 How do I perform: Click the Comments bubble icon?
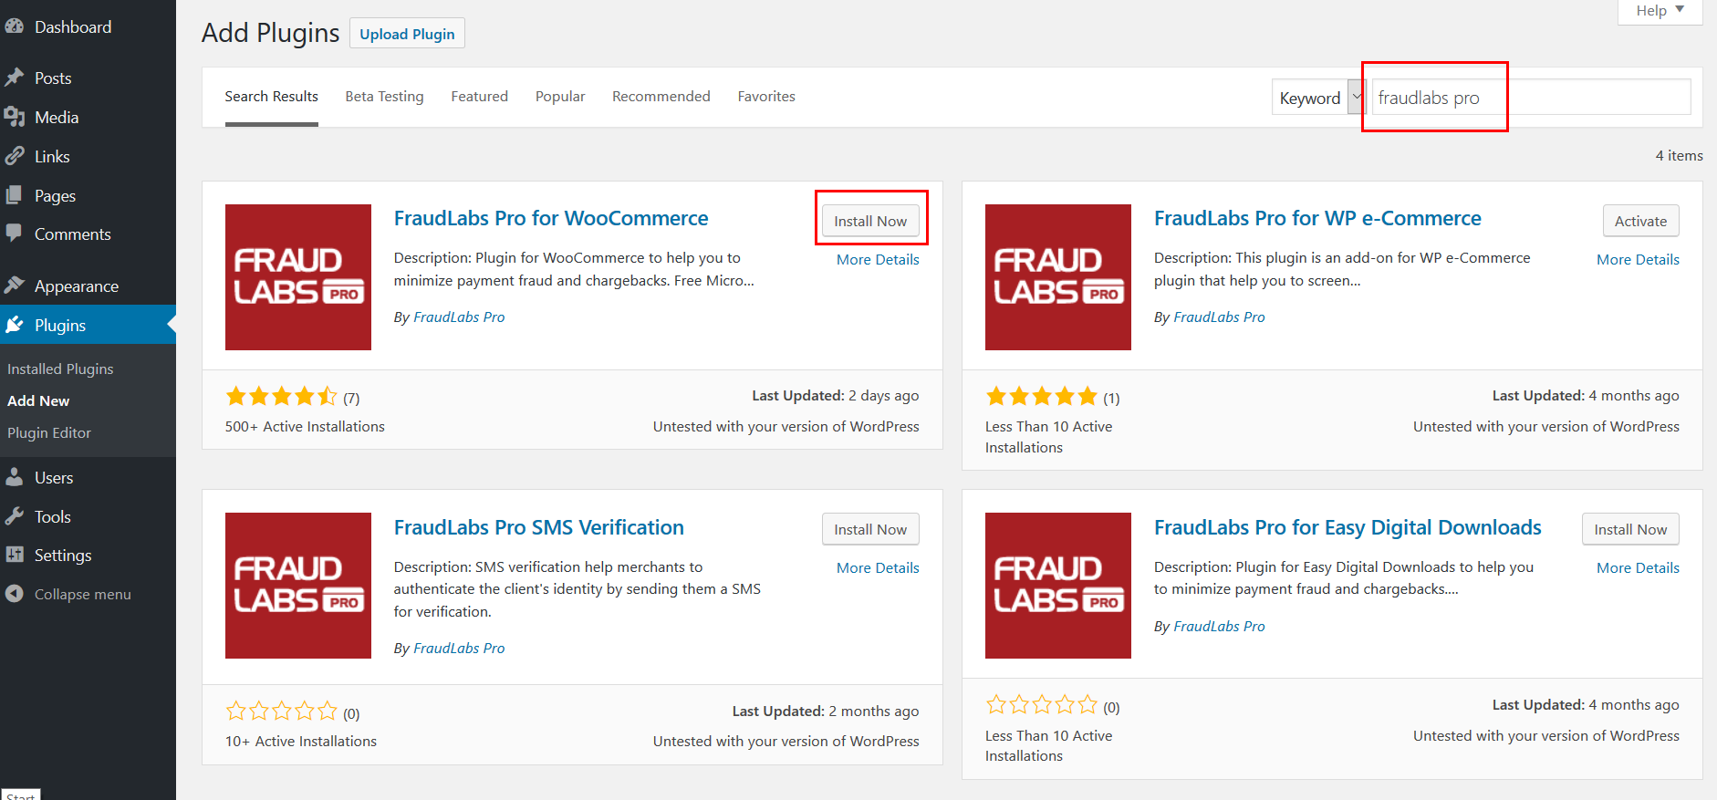[x=14, y=234]
